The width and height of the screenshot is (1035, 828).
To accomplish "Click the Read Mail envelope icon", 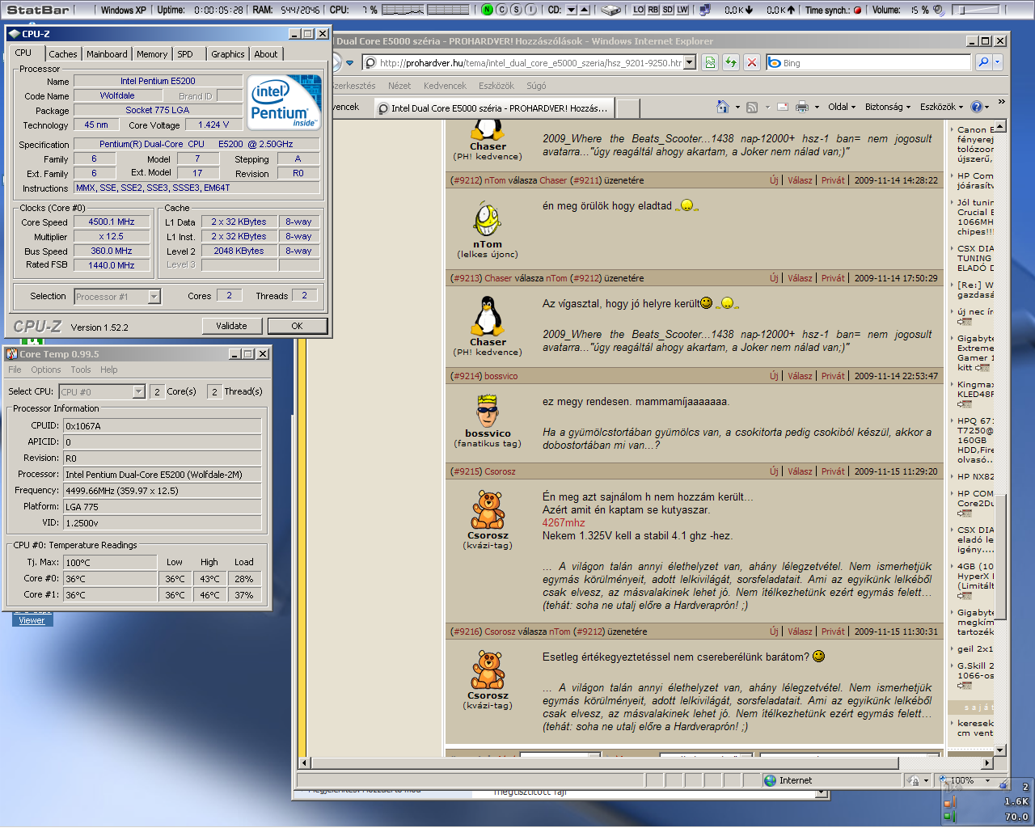I will (x=783, y=107).
